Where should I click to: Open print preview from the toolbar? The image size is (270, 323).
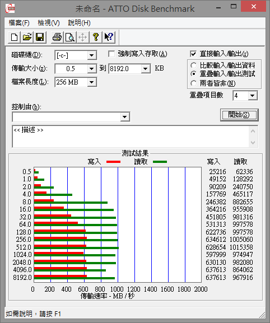(70, 38)
